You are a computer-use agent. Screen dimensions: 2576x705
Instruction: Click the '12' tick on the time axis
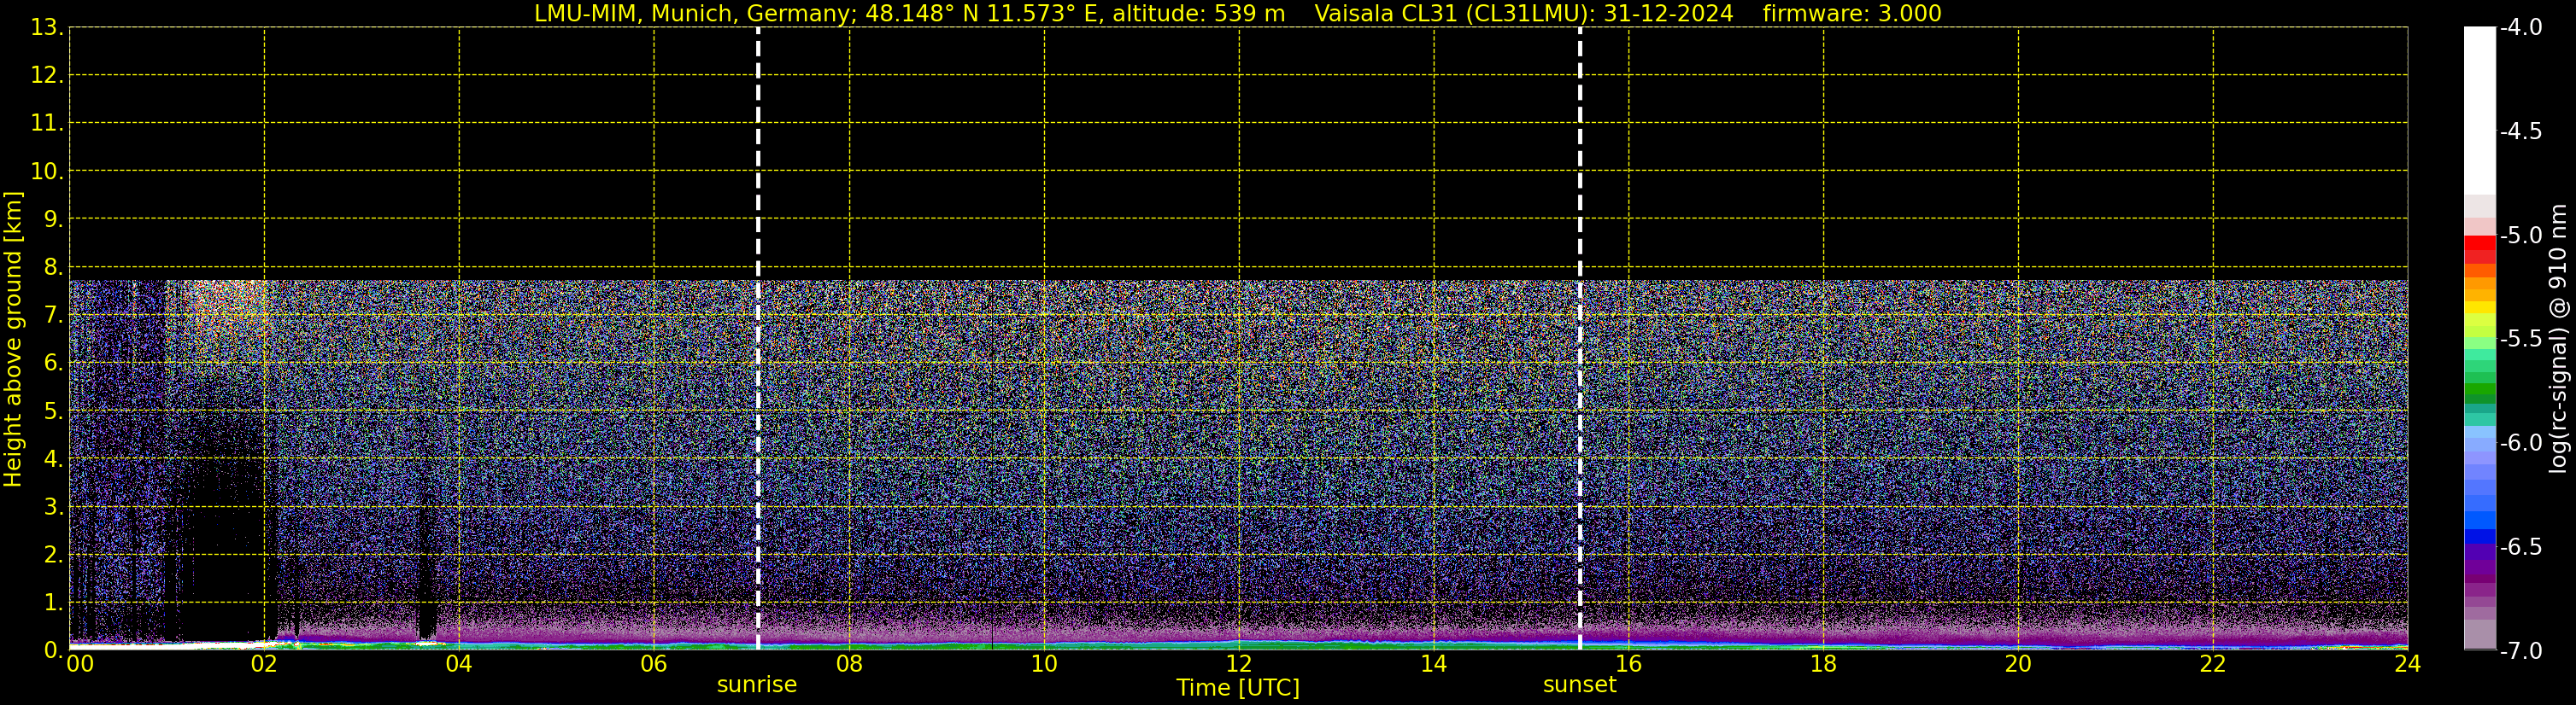pyautogui.click(x=1239, y=664)
